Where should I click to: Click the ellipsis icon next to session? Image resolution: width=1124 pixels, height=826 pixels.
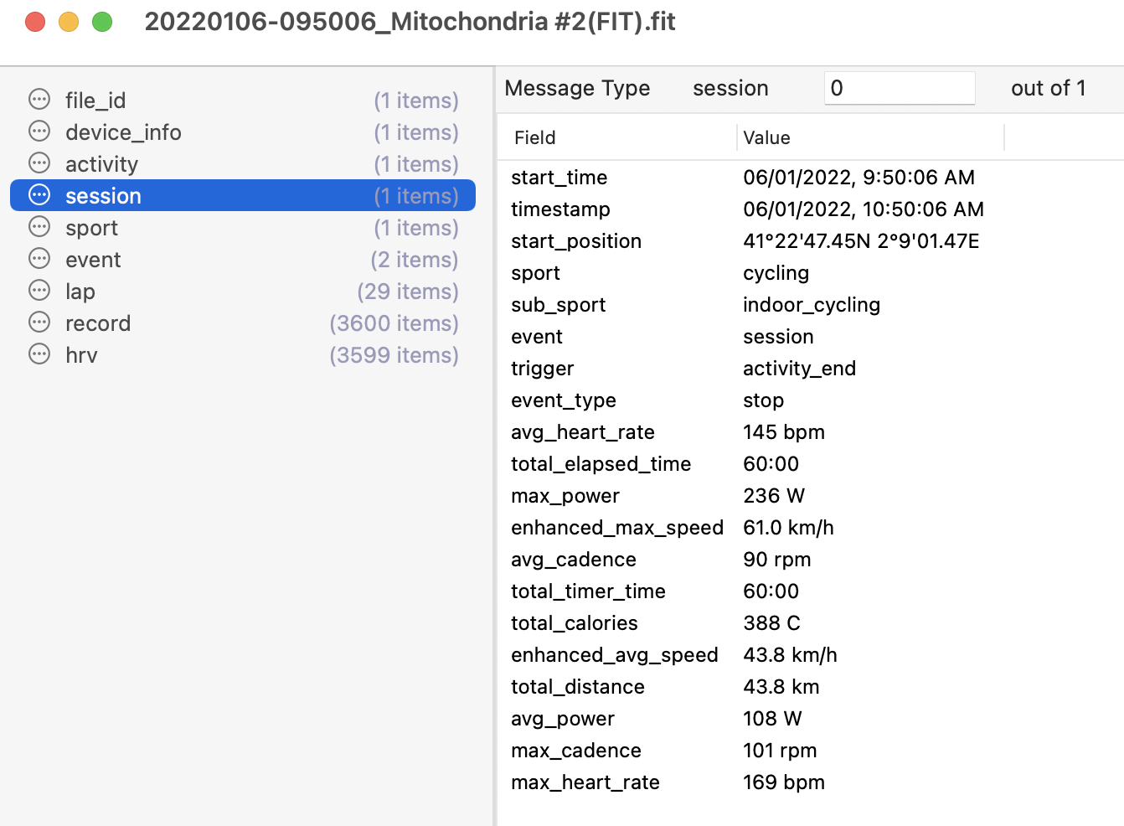tap(39, 195)
